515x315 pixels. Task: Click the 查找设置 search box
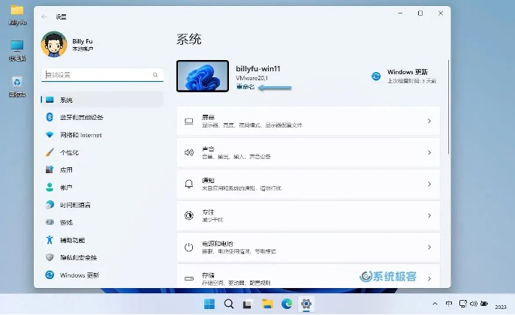coord(102,75)
